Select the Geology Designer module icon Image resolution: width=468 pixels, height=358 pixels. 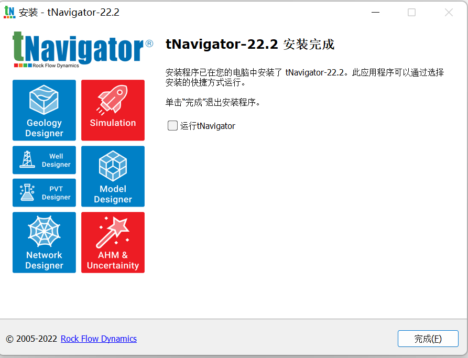[x=44, y=110]
